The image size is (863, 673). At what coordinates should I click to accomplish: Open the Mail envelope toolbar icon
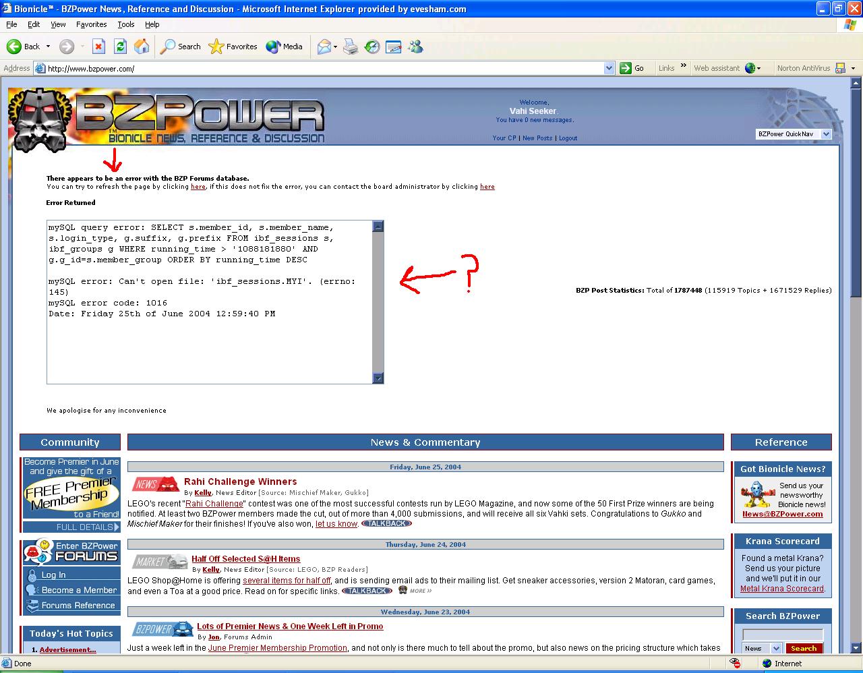[324, 47]
